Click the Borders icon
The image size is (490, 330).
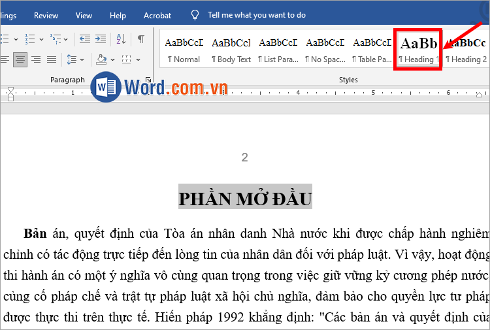click(x=127, y=59)
